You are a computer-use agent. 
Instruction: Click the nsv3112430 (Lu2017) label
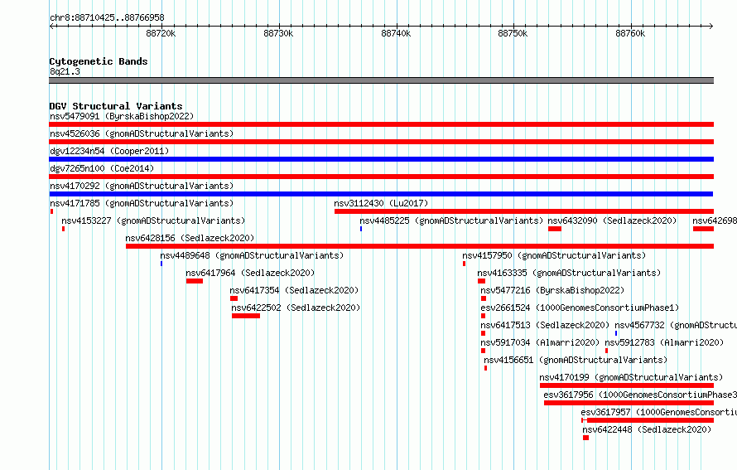click(381, 203)
